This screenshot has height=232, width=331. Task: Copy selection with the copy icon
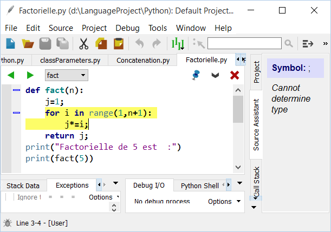101,44
